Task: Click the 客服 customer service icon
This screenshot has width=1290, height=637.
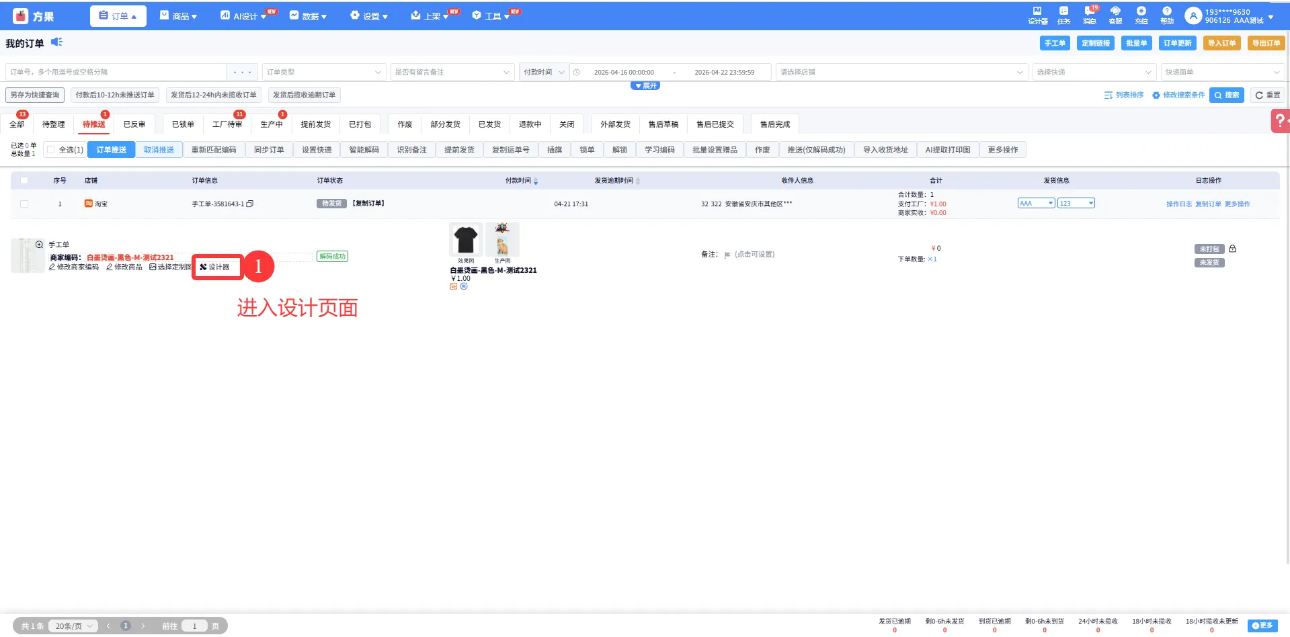Action: tap(1115, 15)
